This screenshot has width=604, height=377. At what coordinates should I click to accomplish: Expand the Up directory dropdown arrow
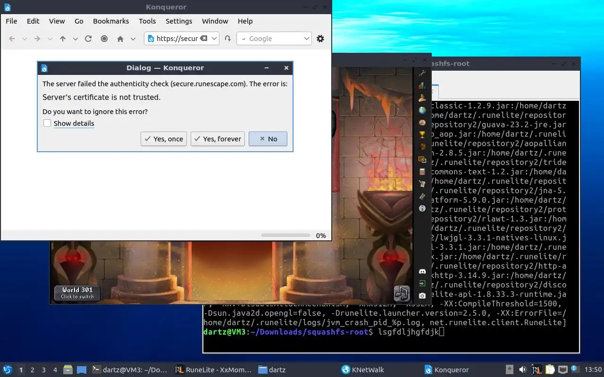[75, 39]
